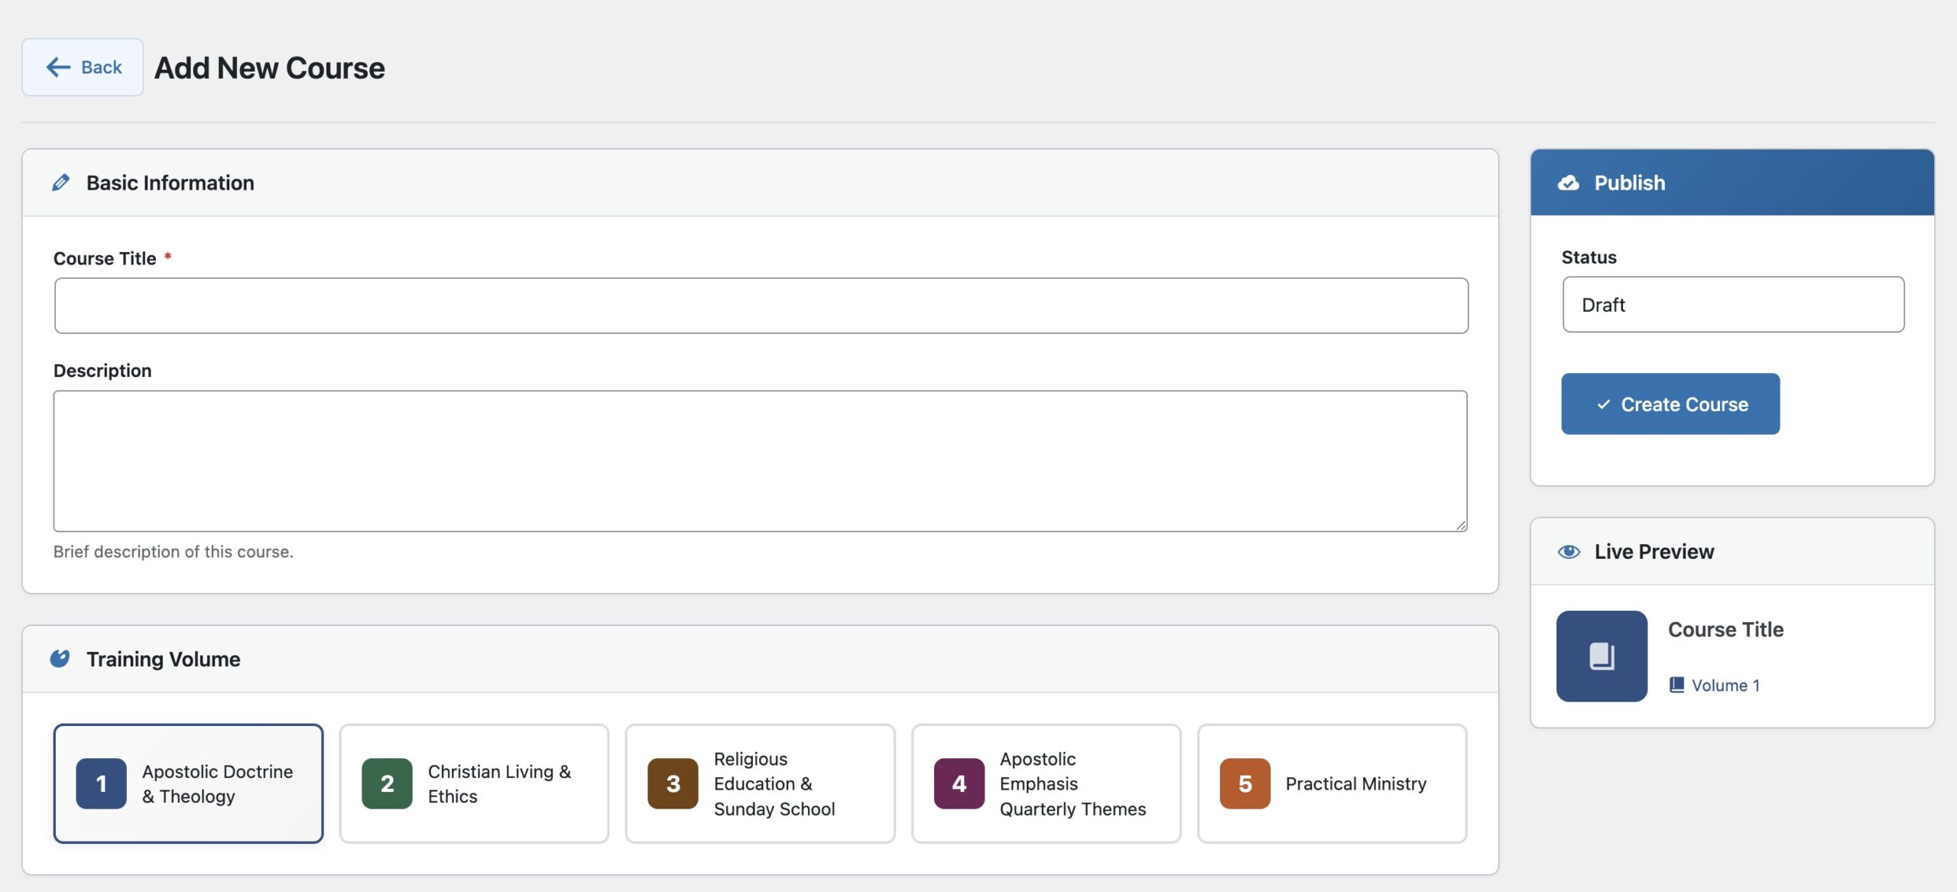Select Christian Living & Ethics volume
The height and width of the screenshot is (892, 1957).
pos(474,783)
